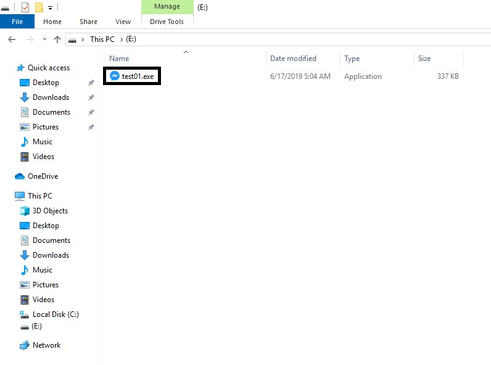Open pinned Downloads under Quick access

click(x=51, y=97)
